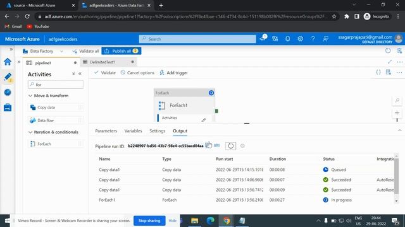Switch to the pipeline1 tab
This screenshot has width=405, height=227.
point(43,62)
